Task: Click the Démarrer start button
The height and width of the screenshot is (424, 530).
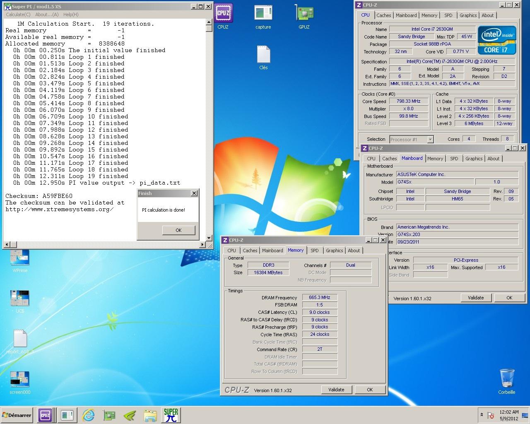Action: (17, 415)
